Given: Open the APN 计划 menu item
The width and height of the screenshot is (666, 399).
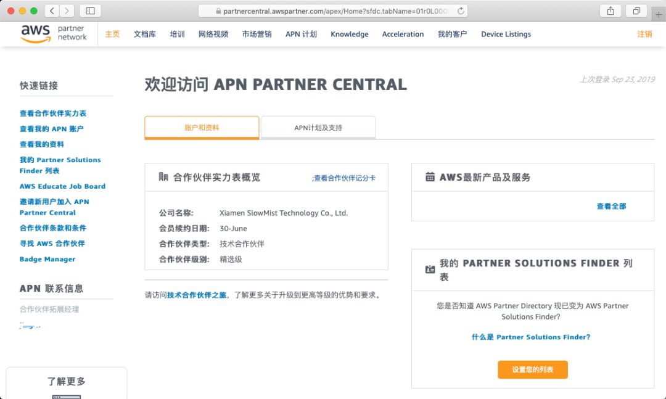Looking at the screenshot, I should [301, 34].
